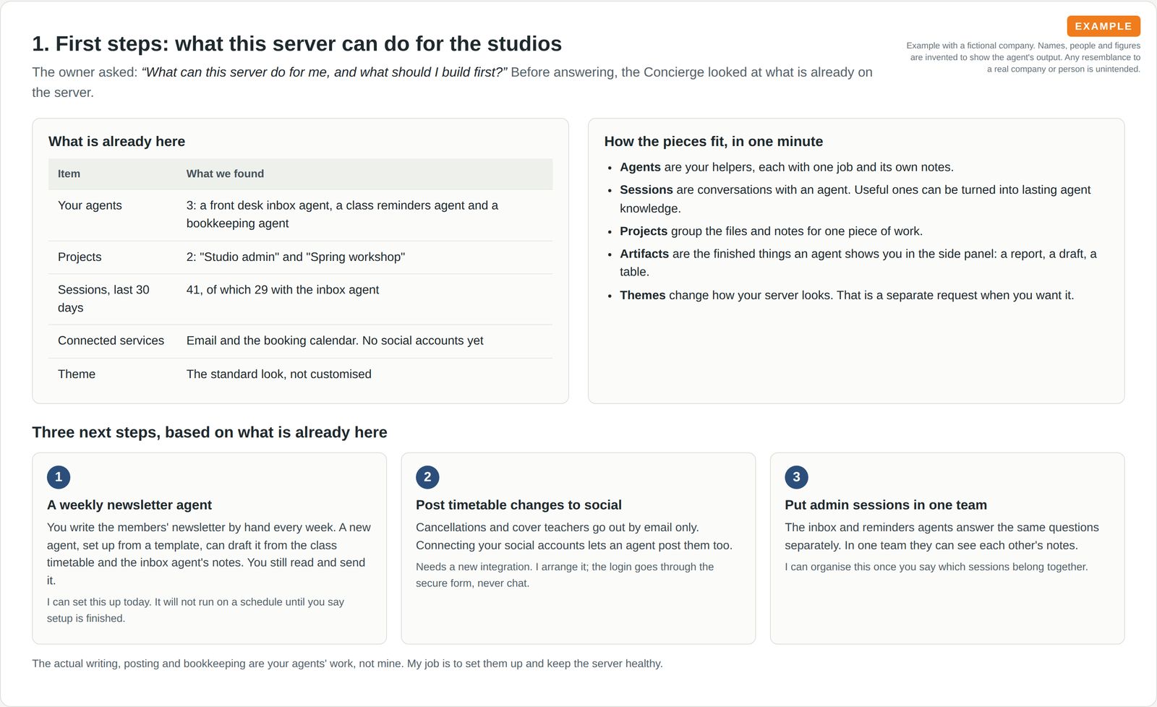The width and height of the screenshot is (1157, 707).
Task: Select the 'Your agents' table row label
Action: (90, 205)
